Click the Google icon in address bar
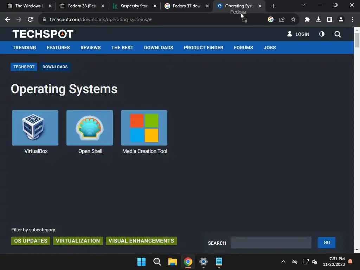Screen dimensions: 360x270 tap(271, 20)
